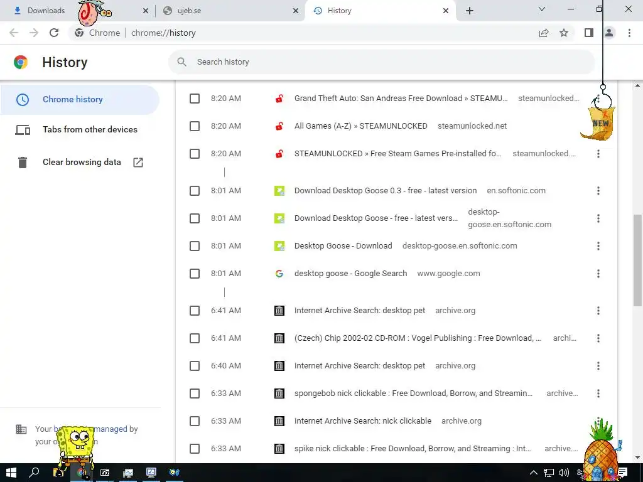Viewport: 643px width, 482px height.
Task: Open Download Desktop Goose 0.3 link
Action: (x=386, y=191)
